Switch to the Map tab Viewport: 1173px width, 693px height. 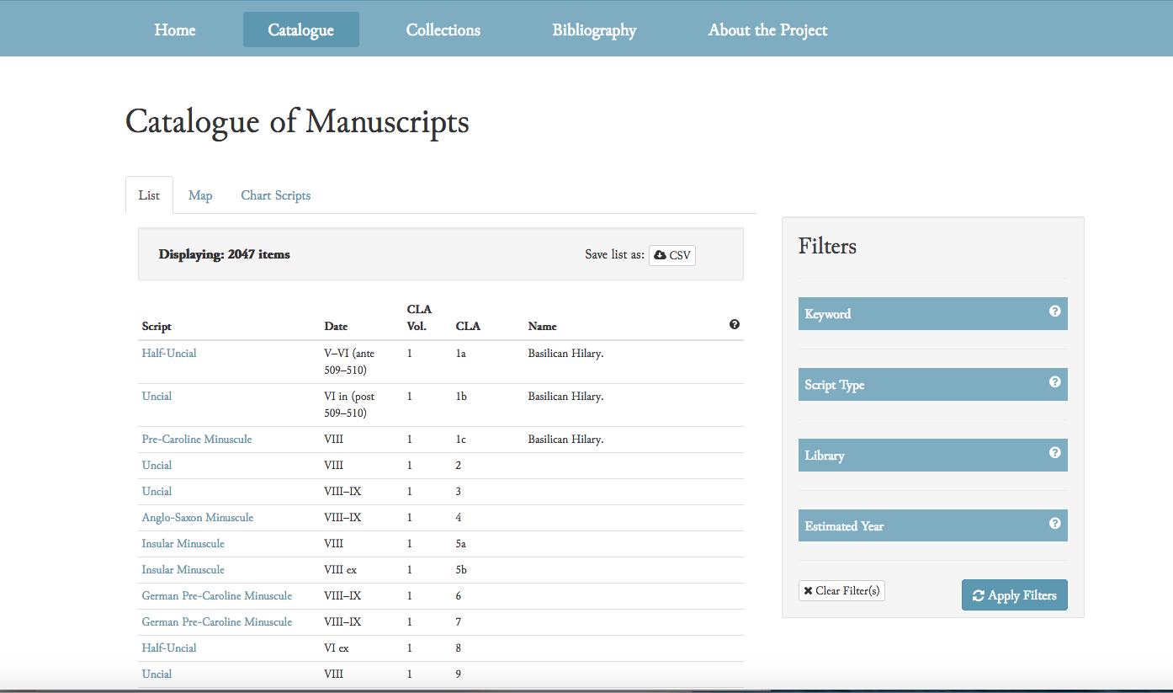(200, 195)
